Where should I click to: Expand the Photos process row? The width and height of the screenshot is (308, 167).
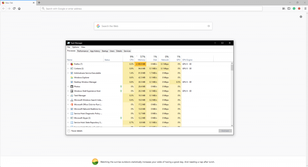68,87
